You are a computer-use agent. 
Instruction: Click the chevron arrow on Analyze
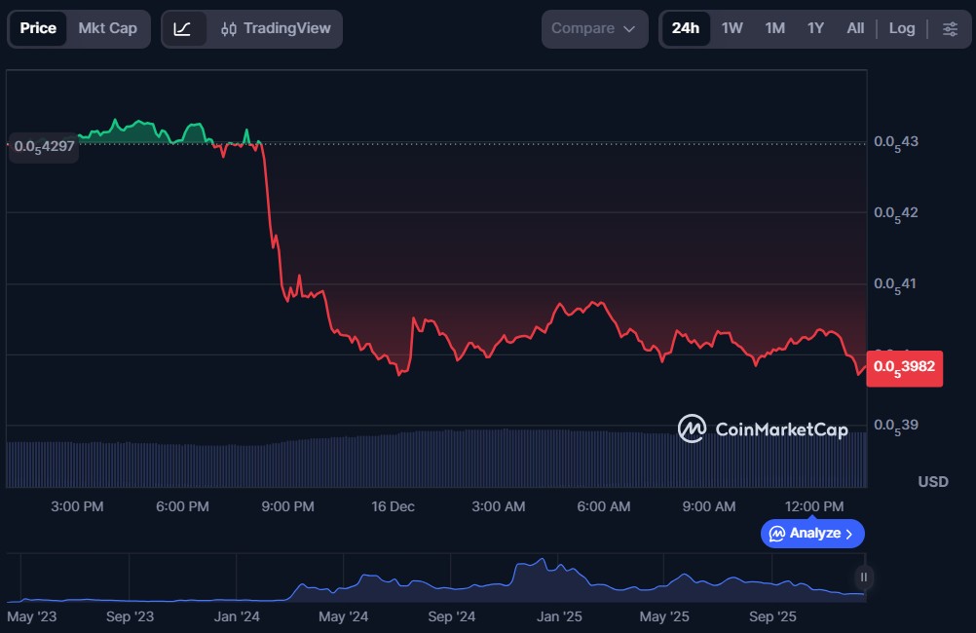[x=849, y=534]
